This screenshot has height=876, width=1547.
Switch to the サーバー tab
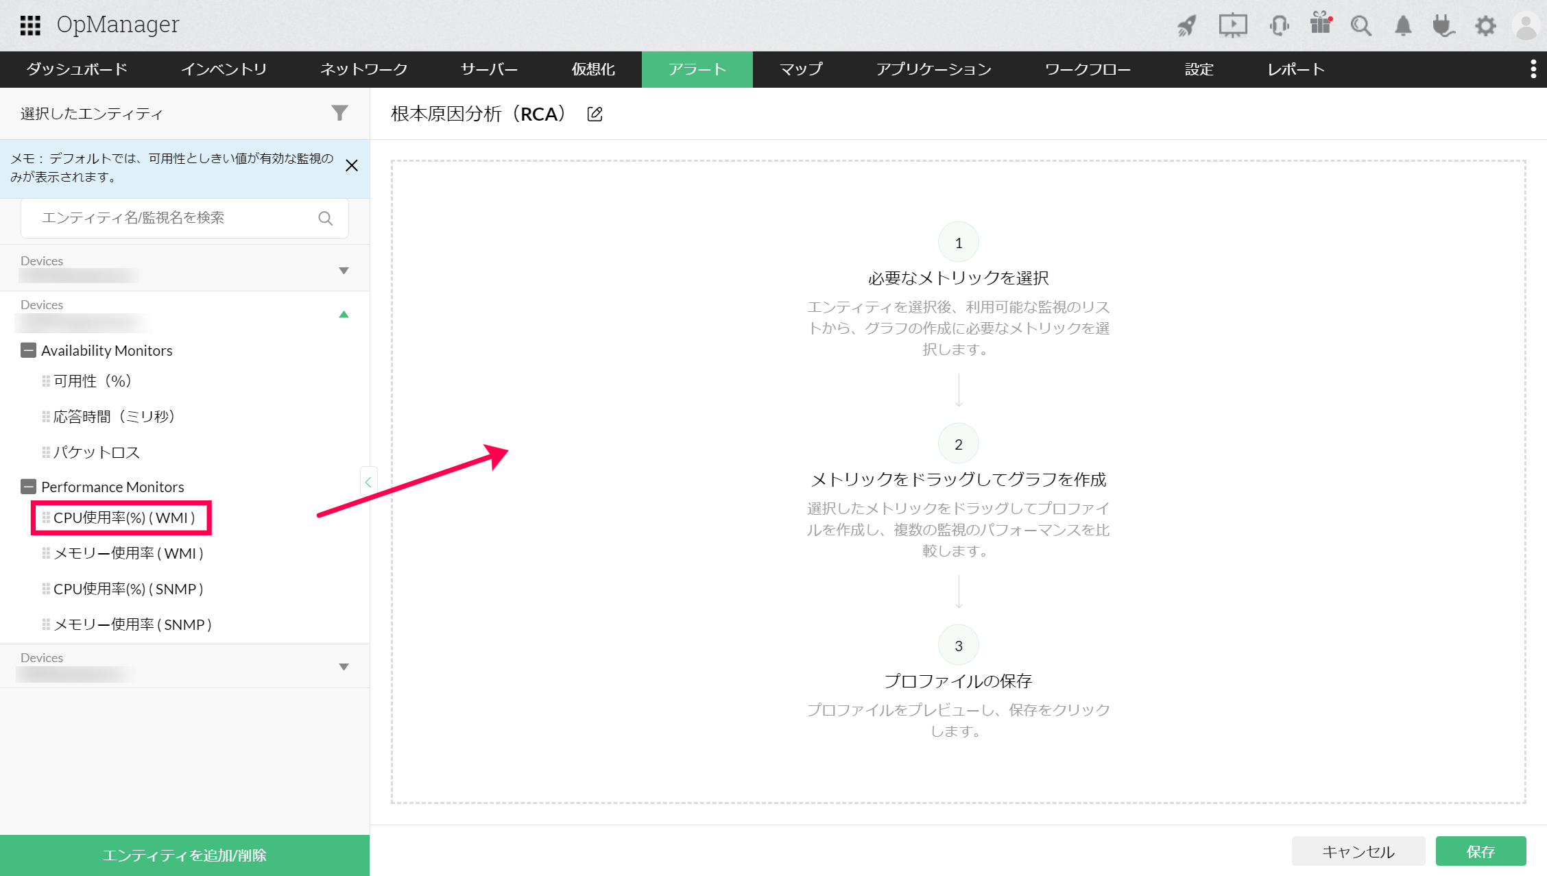tap(489, 69)
